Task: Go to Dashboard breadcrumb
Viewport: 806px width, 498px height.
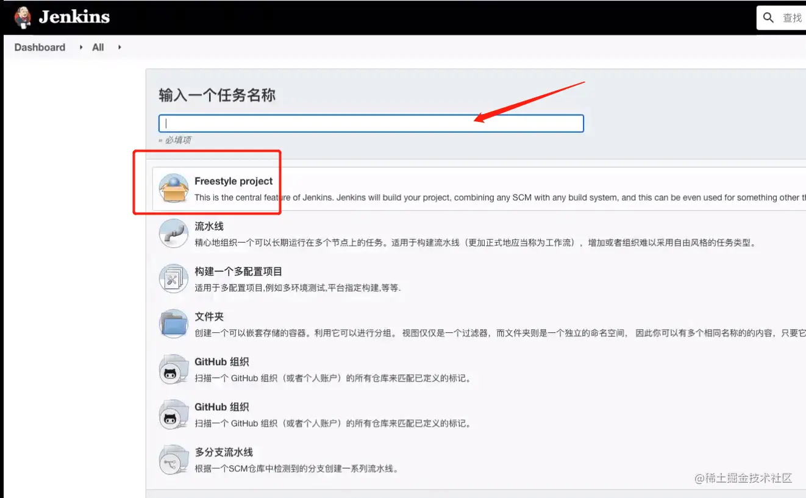Action: coord(40,47)
